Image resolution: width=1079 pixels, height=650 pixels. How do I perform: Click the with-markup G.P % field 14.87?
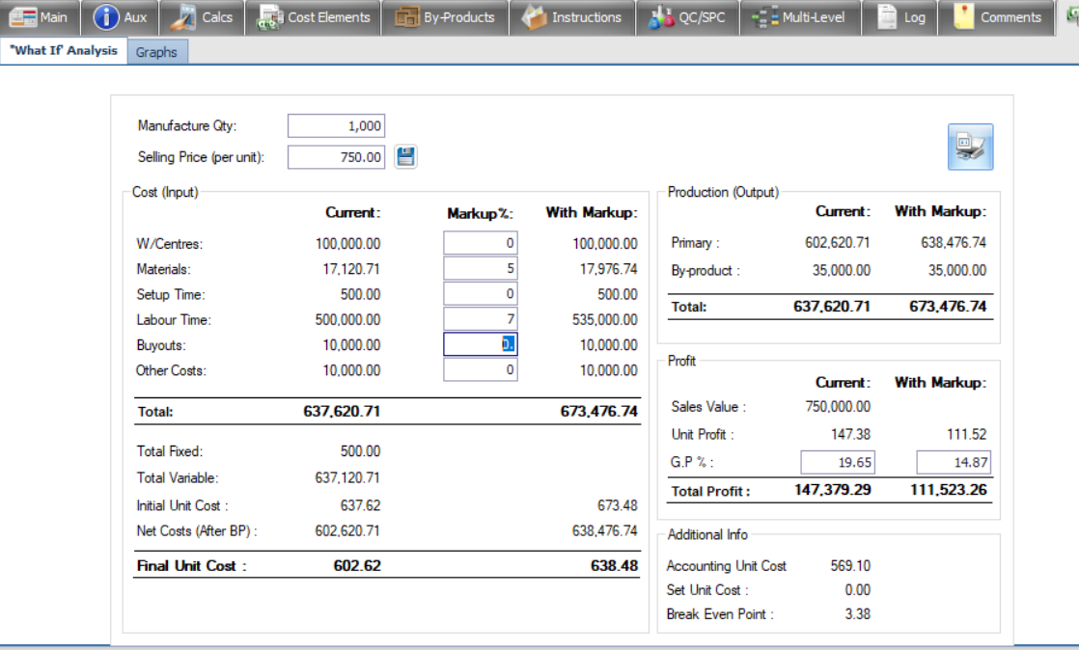[x=954, y=462]
